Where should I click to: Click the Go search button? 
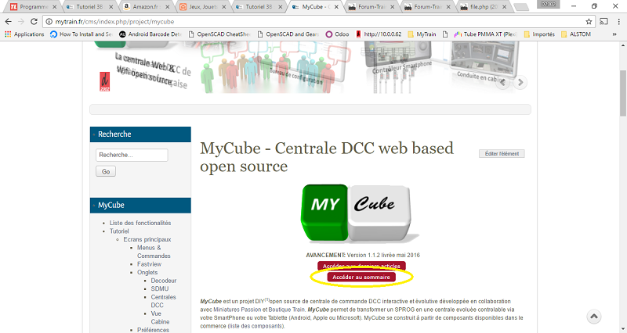pyautogui.click(x=106, y=171)
